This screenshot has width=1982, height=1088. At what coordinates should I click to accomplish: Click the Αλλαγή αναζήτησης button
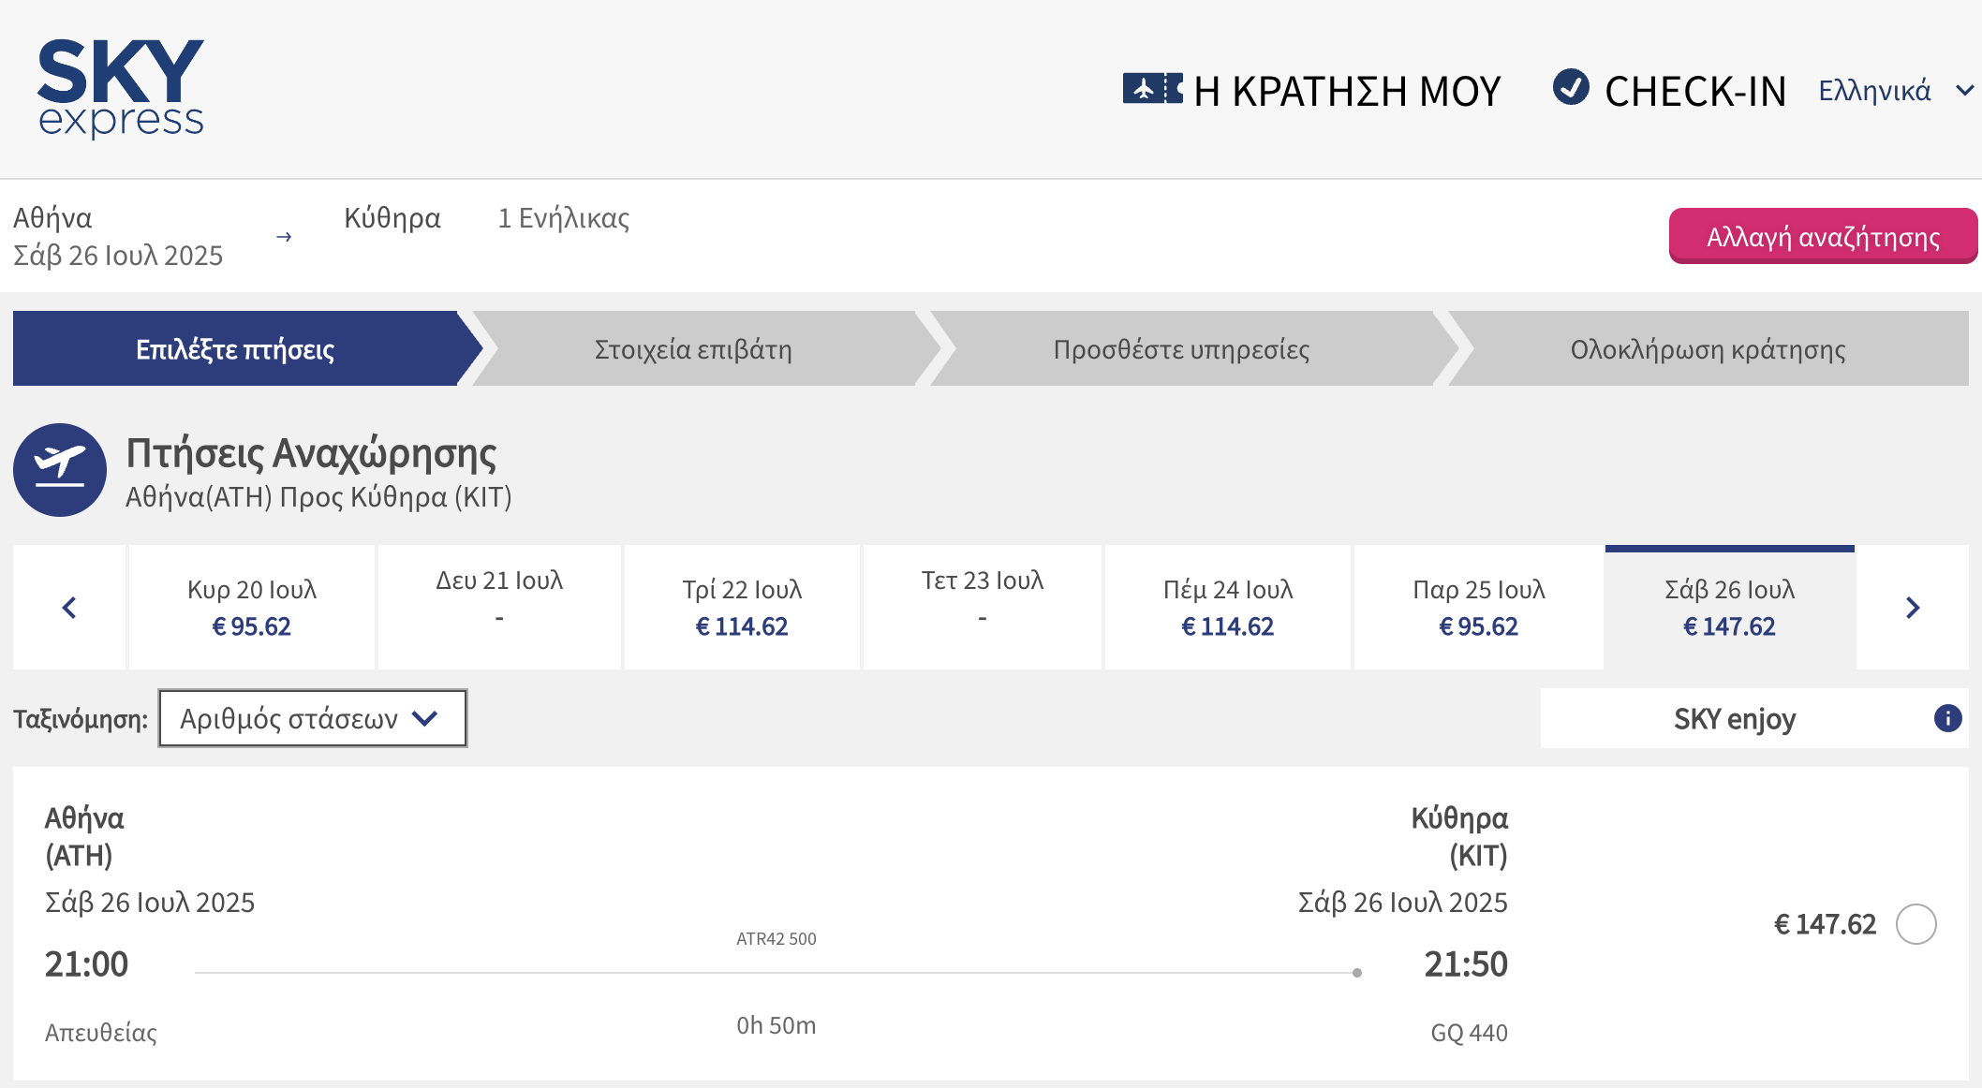pos(1823,236)
